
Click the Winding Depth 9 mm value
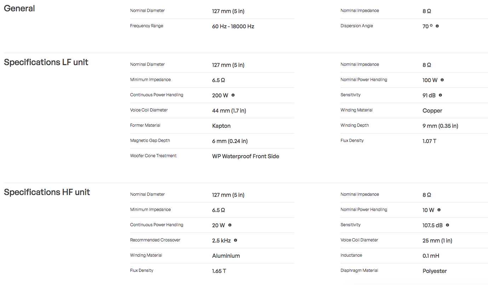[x=440, y=126]
